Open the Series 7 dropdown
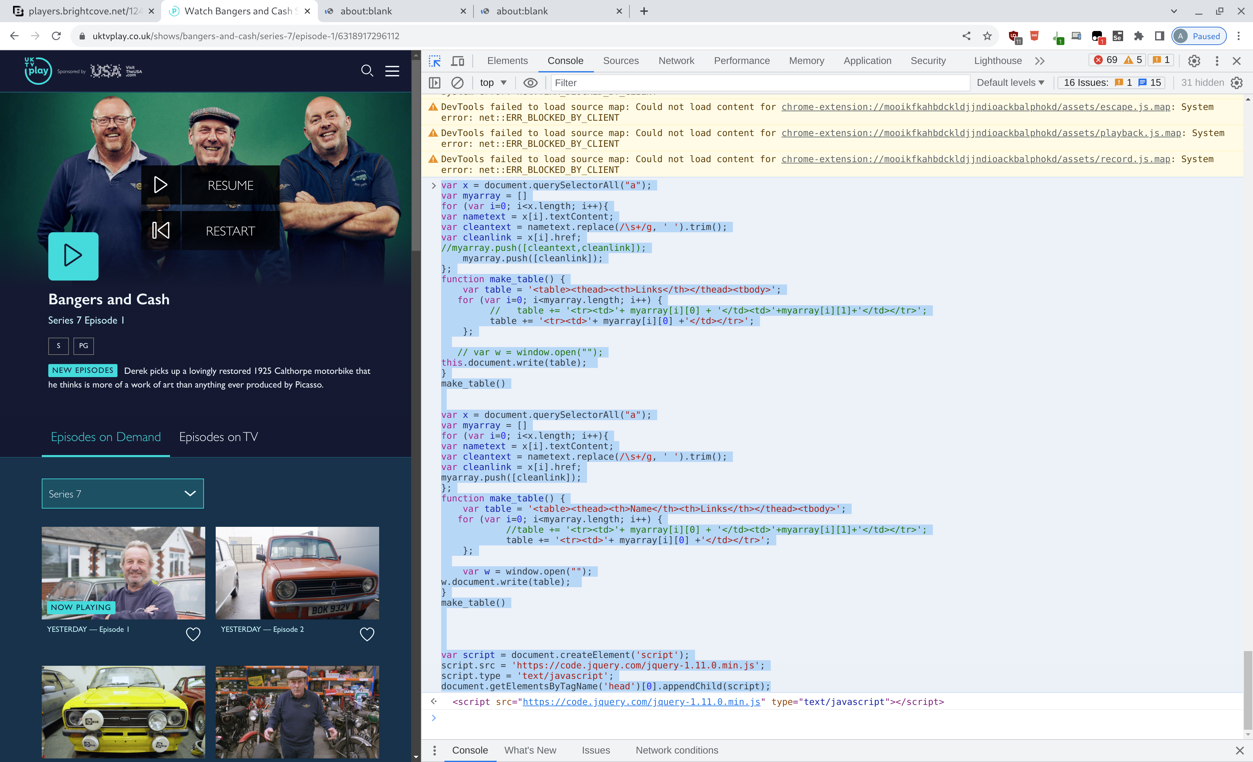This screenshot has width=1253, height=762. pos(123,494)
